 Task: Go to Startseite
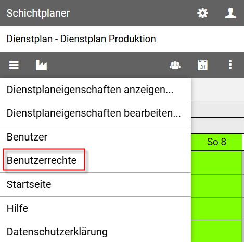(x=95, y=184)
